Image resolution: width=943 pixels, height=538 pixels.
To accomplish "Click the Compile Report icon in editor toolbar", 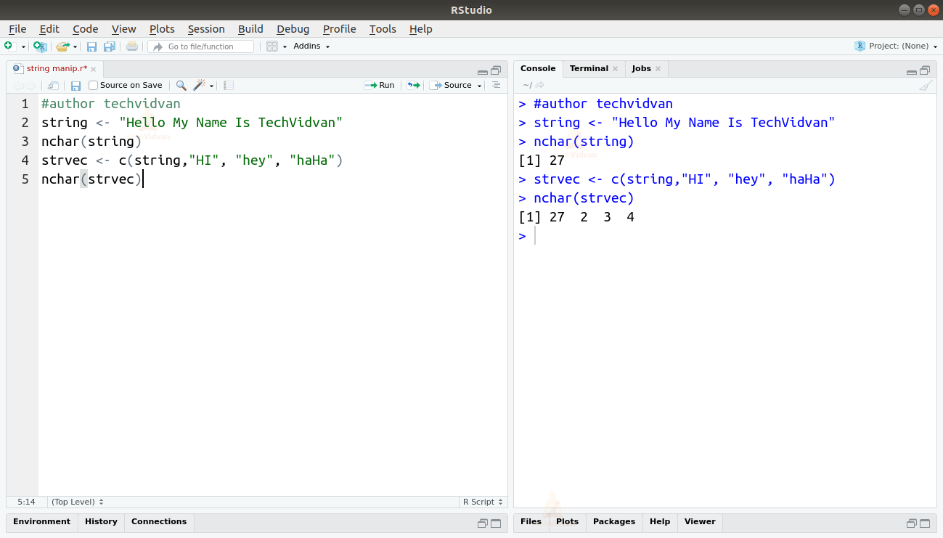I will tap(228, 85).
